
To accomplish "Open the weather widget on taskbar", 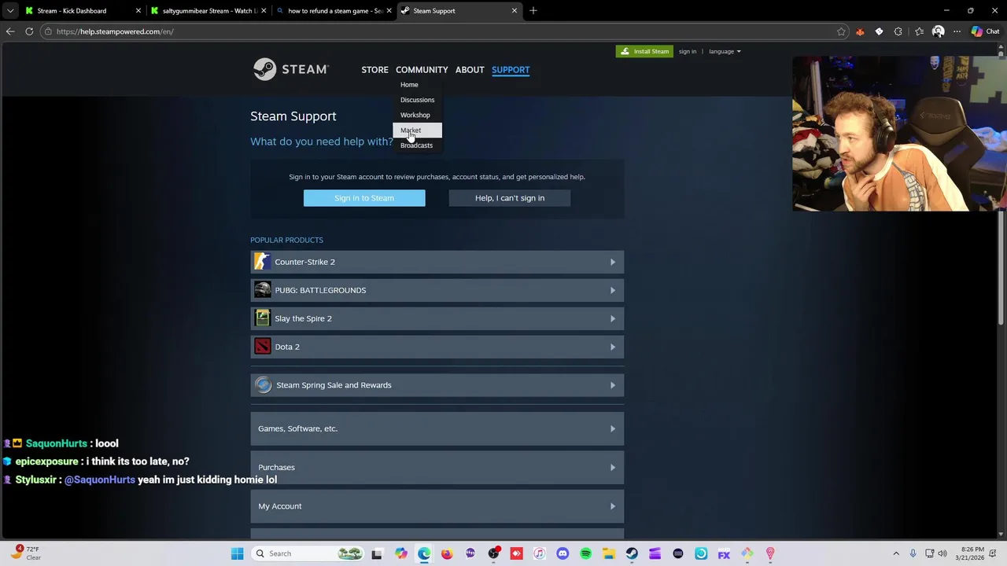I will pos(25,553).
